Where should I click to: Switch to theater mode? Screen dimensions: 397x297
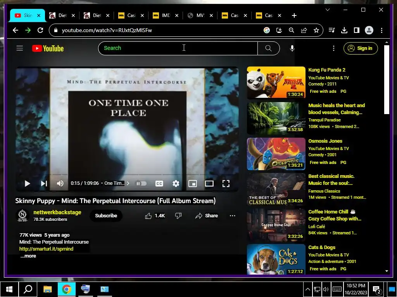[x=209, y=184]
